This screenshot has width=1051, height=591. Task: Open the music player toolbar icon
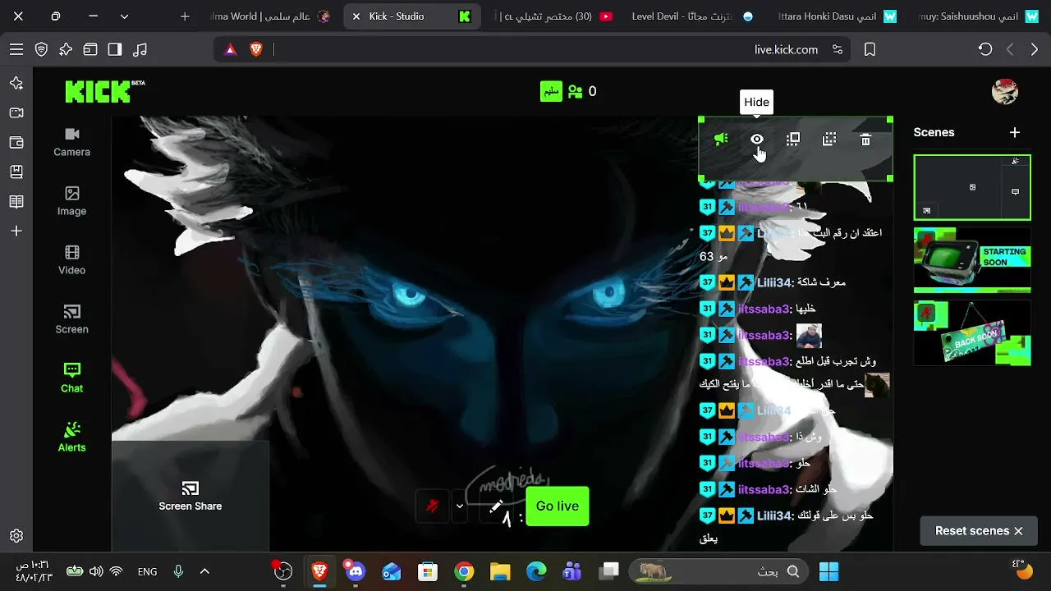pyautogui.click(x=140, y=49)
